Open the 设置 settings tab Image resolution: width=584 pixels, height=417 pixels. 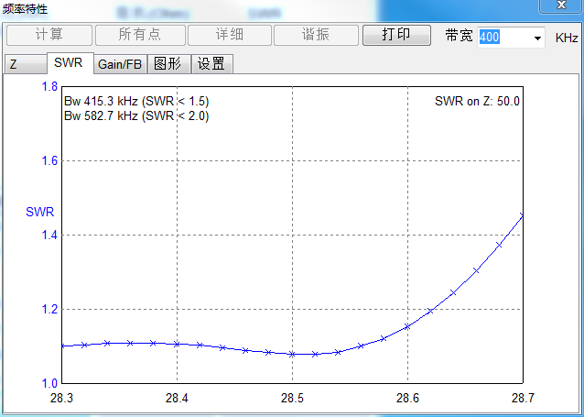[x=212, y=64]
